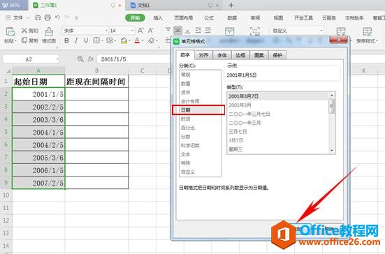Screen dimensions: 385x254
Task: Click the Undo arrow
Action: [x=57, y=17]
